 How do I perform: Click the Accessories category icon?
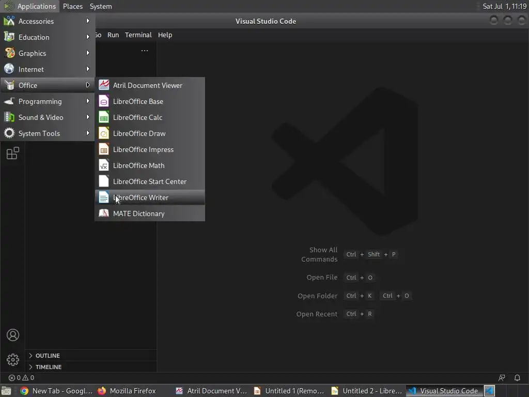coord(9,21)
